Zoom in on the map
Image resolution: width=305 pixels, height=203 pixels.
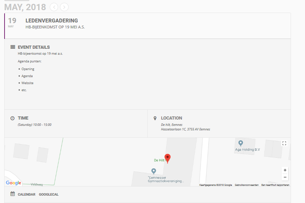[285, 170]
